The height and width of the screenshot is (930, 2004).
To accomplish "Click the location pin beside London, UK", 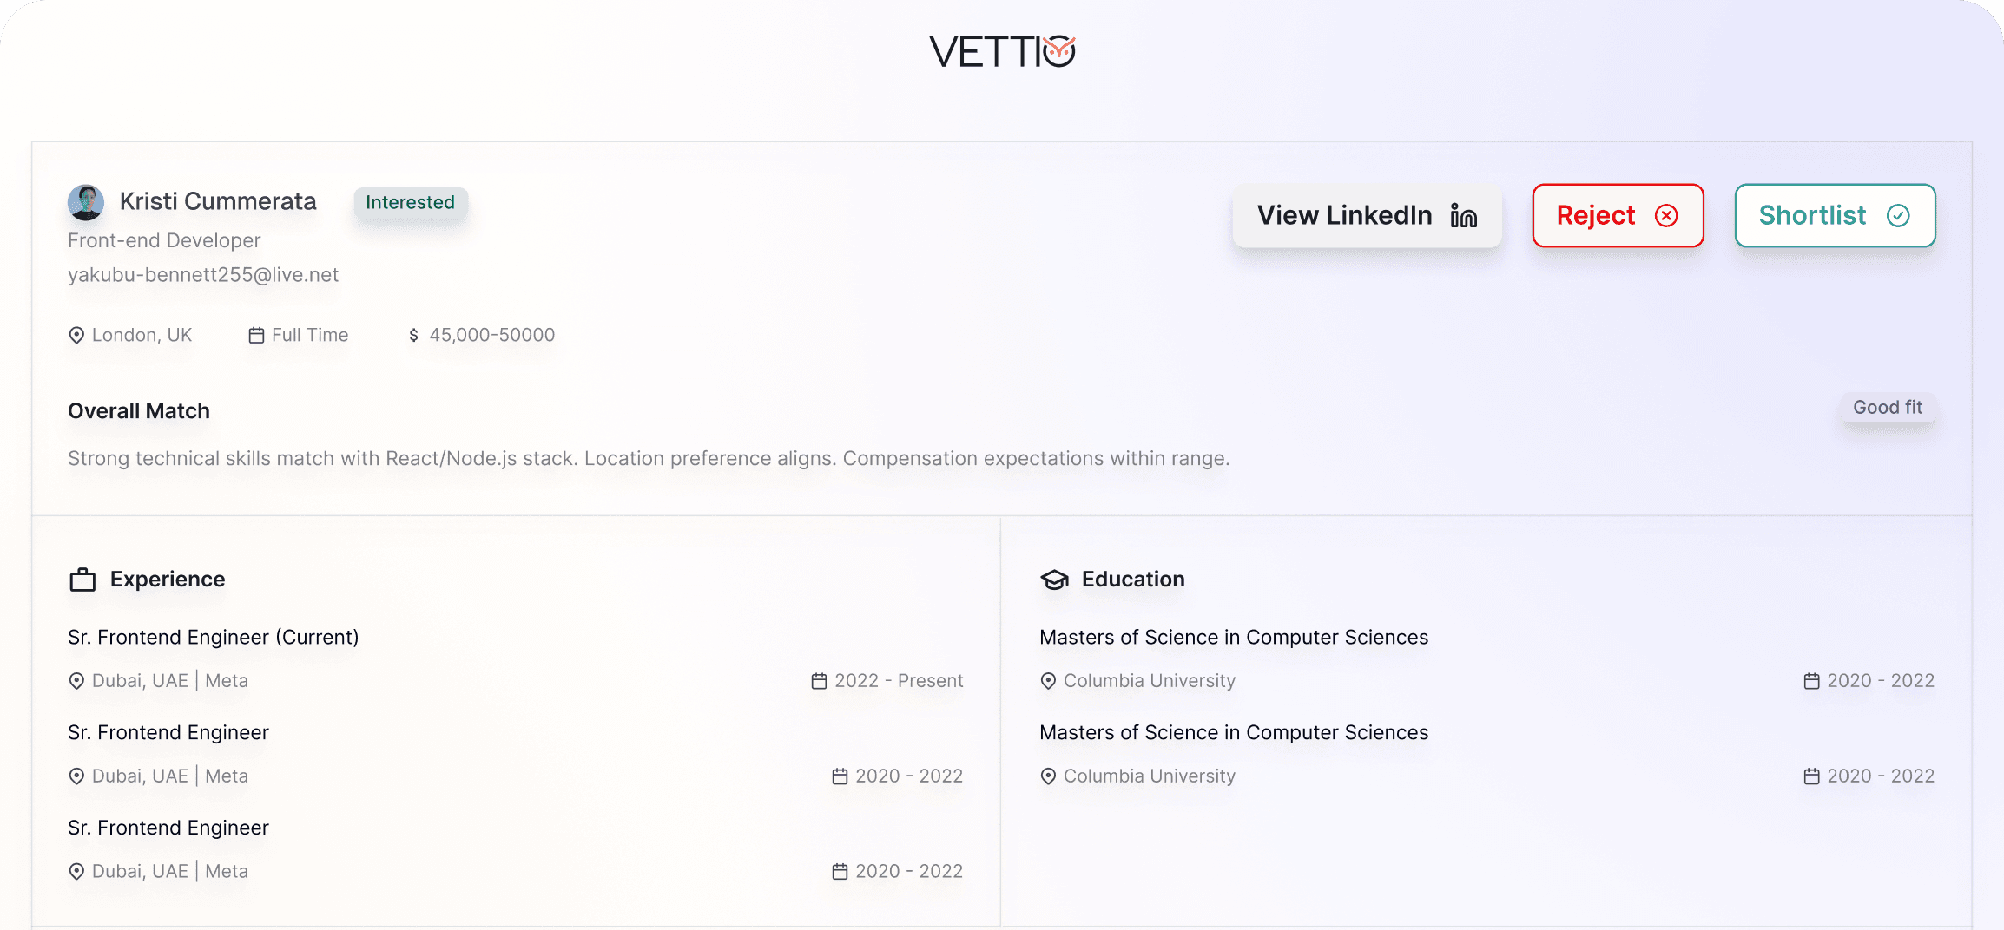I will [76, 335].
